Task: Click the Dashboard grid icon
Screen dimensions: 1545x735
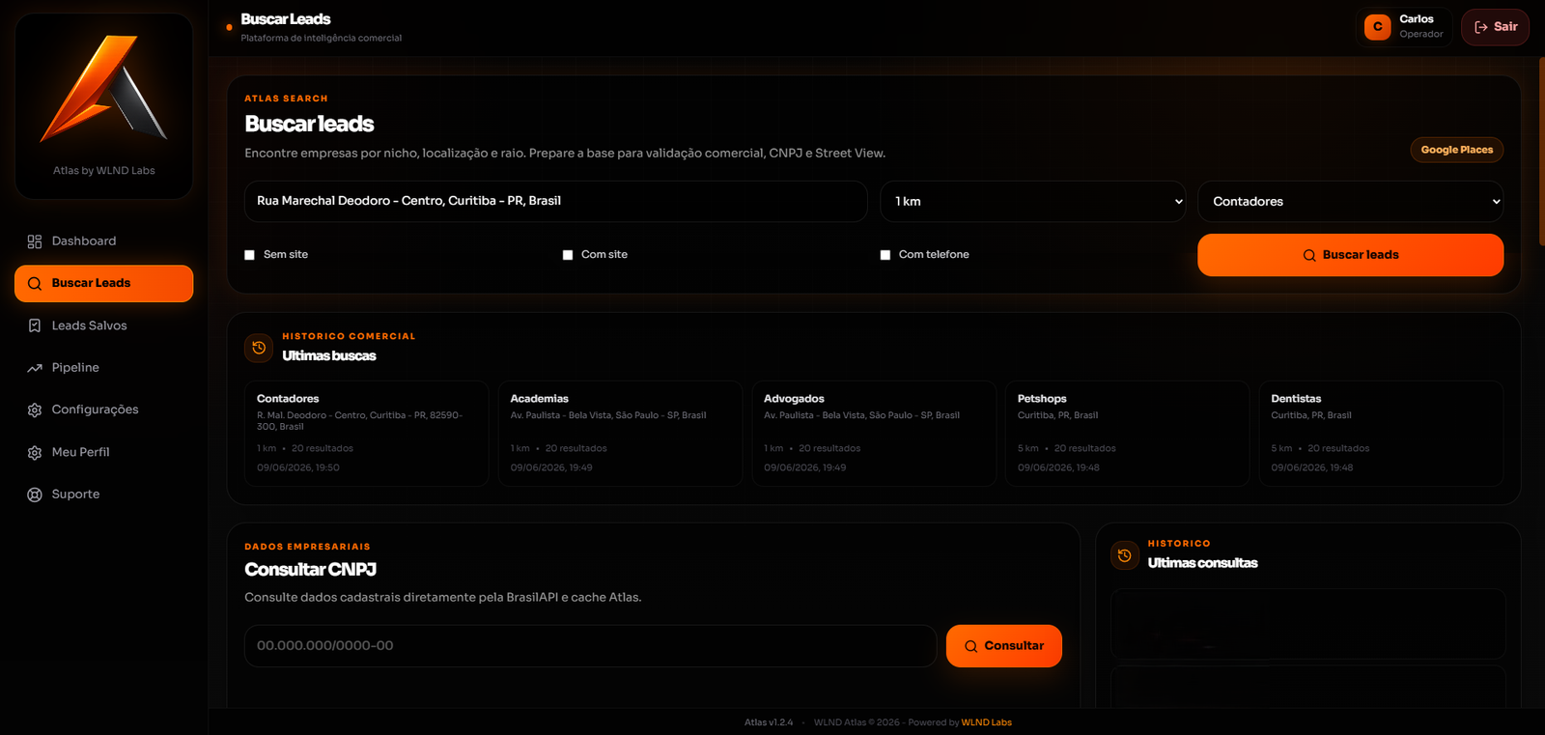Action: (35, 241)
